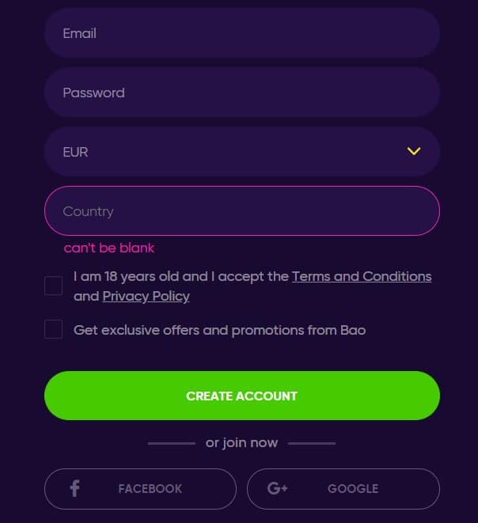
Task: Click the Google plus 'G+' logo icon
Action: coord(278,488)
